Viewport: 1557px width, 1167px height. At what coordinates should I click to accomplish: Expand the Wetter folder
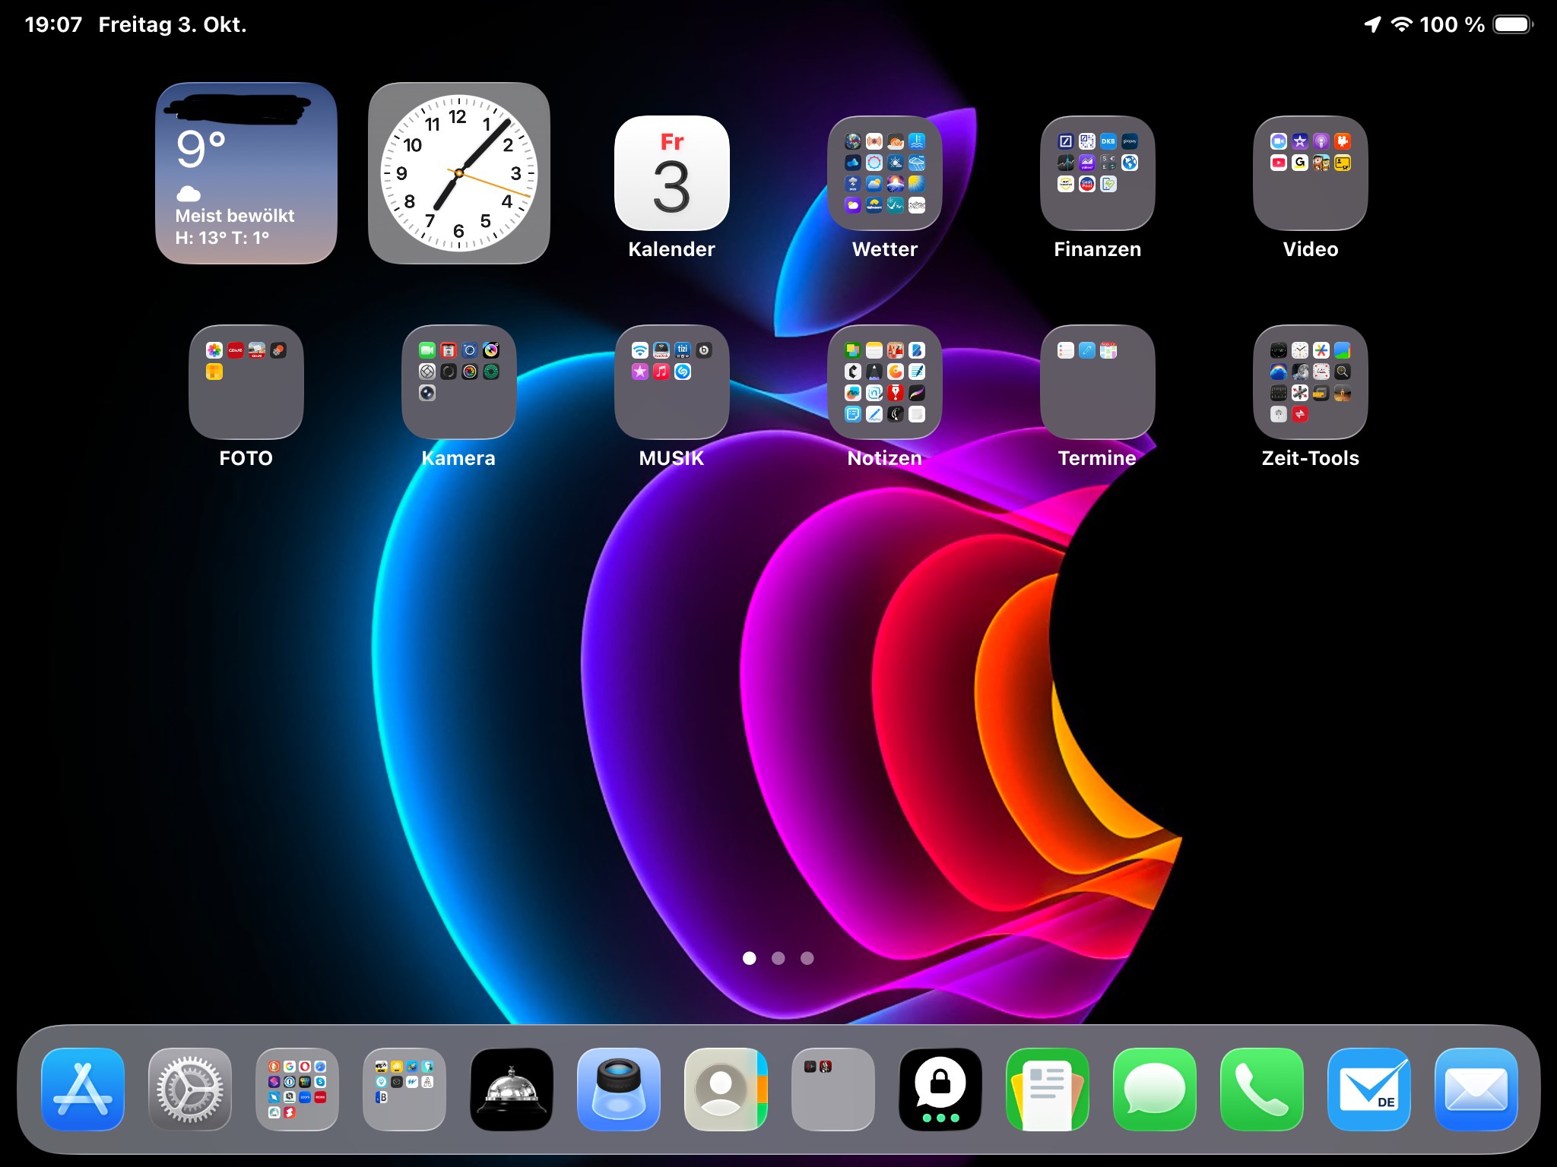[x=884, y=173]
